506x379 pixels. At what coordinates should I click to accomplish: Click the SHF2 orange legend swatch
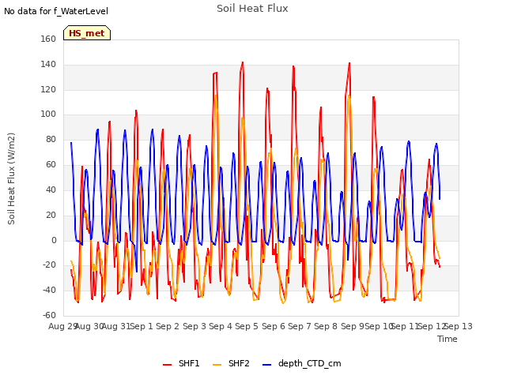217,365
